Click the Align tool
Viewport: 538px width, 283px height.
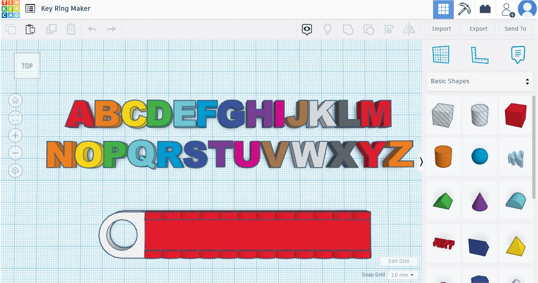[x=389, y=29]
